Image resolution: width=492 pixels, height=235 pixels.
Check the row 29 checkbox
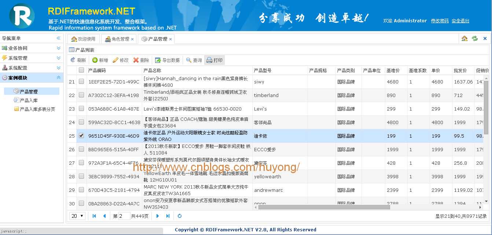point(81,190)
